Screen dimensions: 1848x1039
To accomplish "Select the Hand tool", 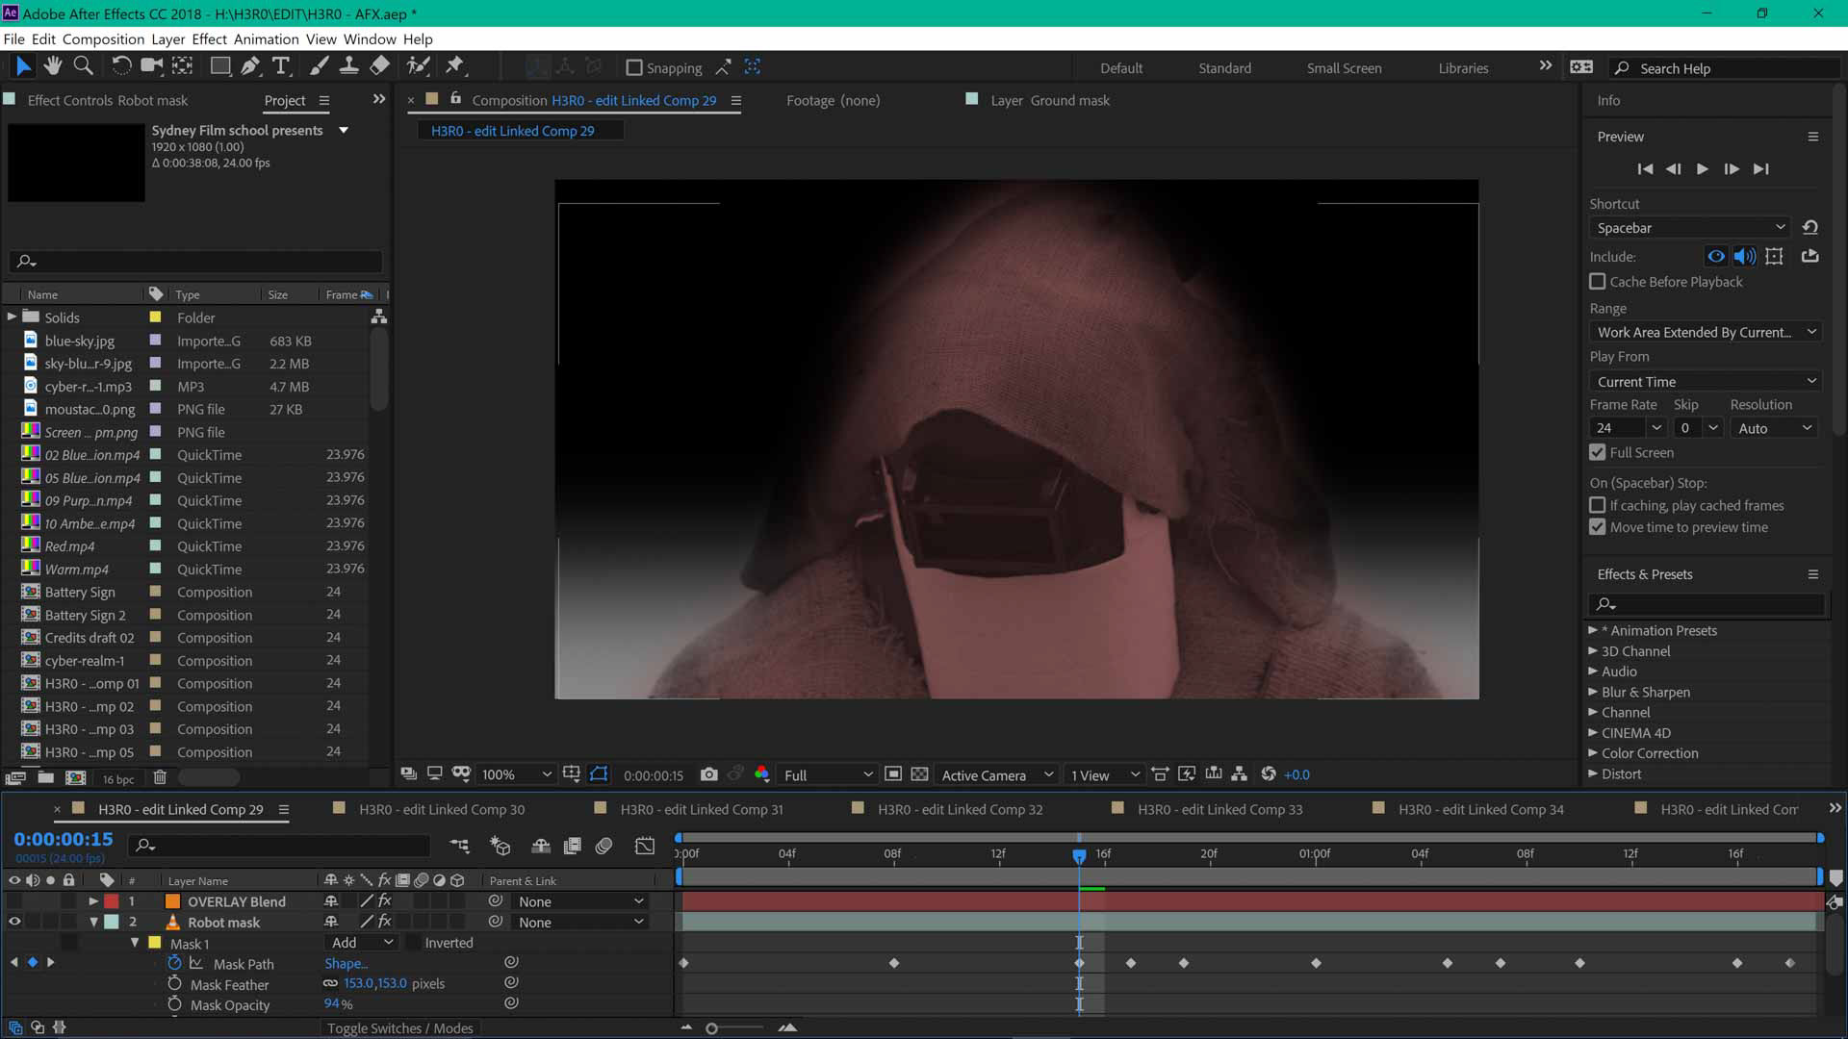I will tap(53, 66).
